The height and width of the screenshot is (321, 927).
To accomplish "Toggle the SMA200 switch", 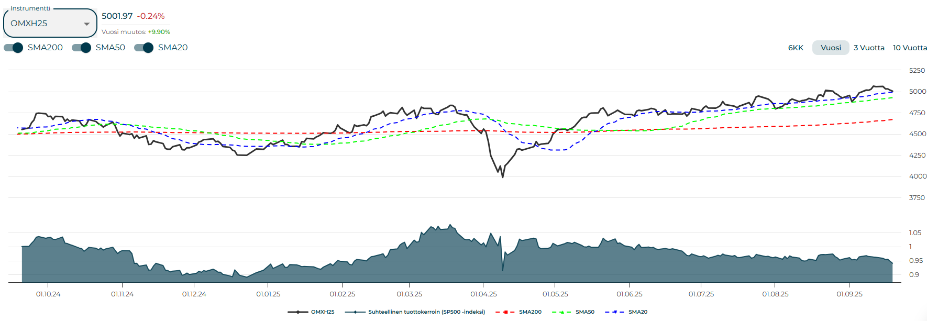I will [x=14, y=48].
